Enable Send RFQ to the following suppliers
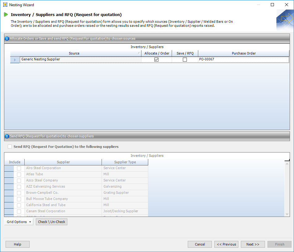The height and width of the screenshot is (252, 294). [x=10, y=147]
